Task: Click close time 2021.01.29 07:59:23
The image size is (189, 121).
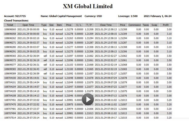Action: coord(106,109)
